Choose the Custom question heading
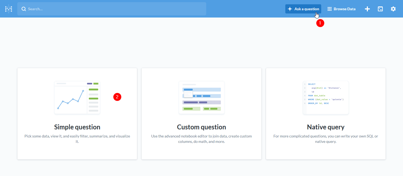Image resolution: width=403 pixels, height=176 pixels. pyautogui.click(x=201, y=127)
